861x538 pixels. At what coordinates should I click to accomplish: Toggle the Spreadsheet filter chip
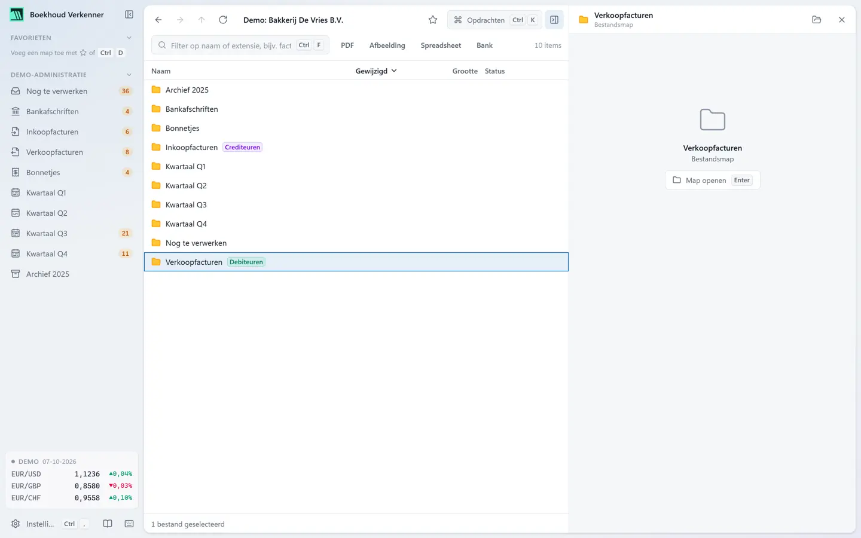tap(441, 45)
